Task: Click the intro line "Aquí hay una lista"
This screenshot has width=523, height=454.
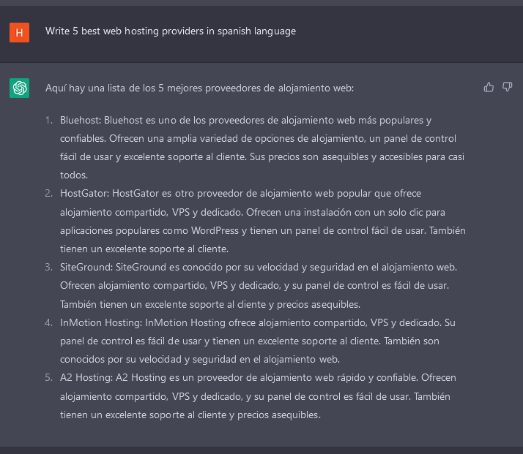Action: point(199,88)
